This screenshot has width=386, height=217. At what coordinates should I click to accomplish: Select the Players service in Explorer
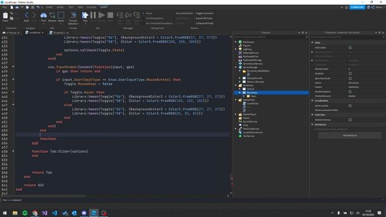247,46
